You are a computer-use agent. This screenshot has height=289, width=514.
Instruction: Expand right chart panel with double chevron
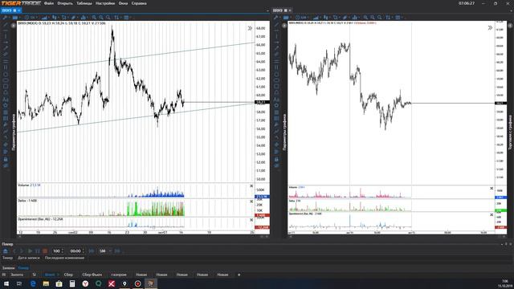pos(490,28)
